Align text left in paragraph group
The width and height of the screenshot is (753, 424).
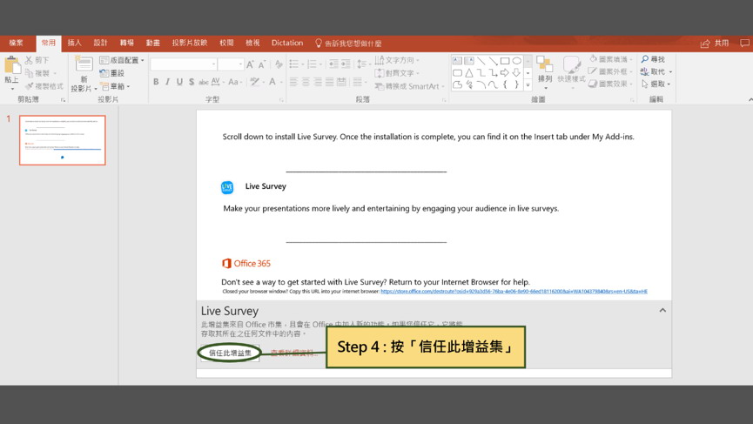294,82
